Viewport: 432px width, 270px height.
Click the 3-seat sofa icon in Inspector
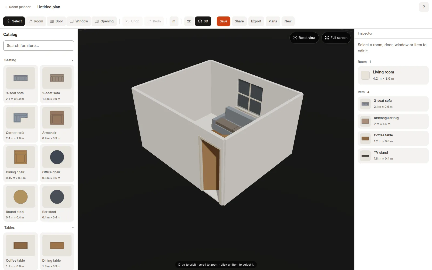click(x=365, y=104)
